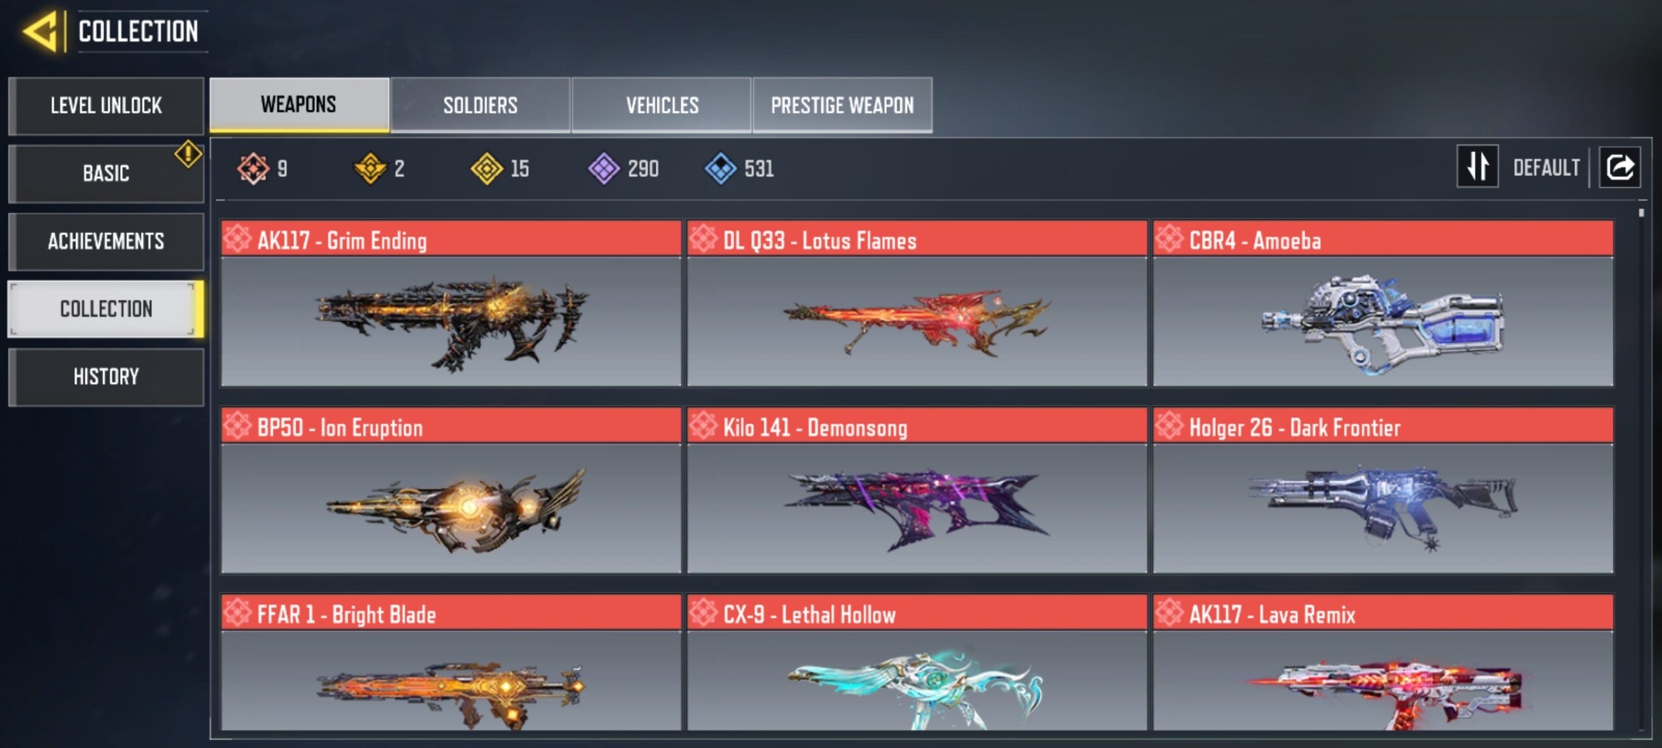Click the sort order arrows icon
The image size is (1662, 748).
click(1477, 166)
